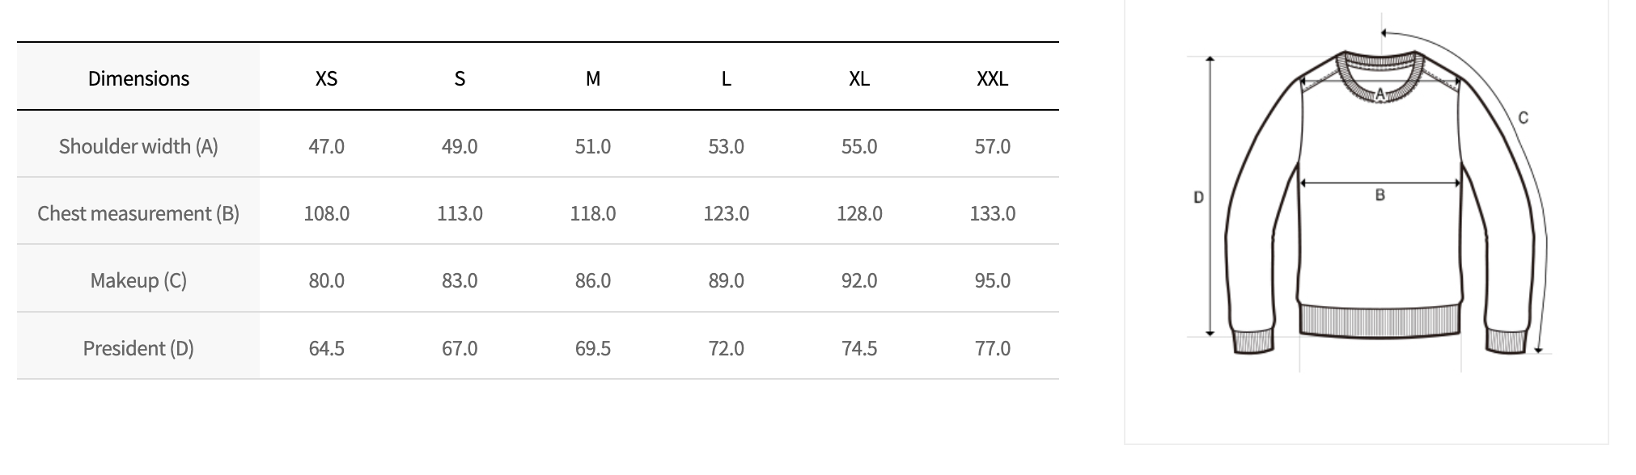Select the 47.0 shoulder value for XS
The width and height of the screenshot is (1636, 475).
pyautogui.click(x=326, y=146)
